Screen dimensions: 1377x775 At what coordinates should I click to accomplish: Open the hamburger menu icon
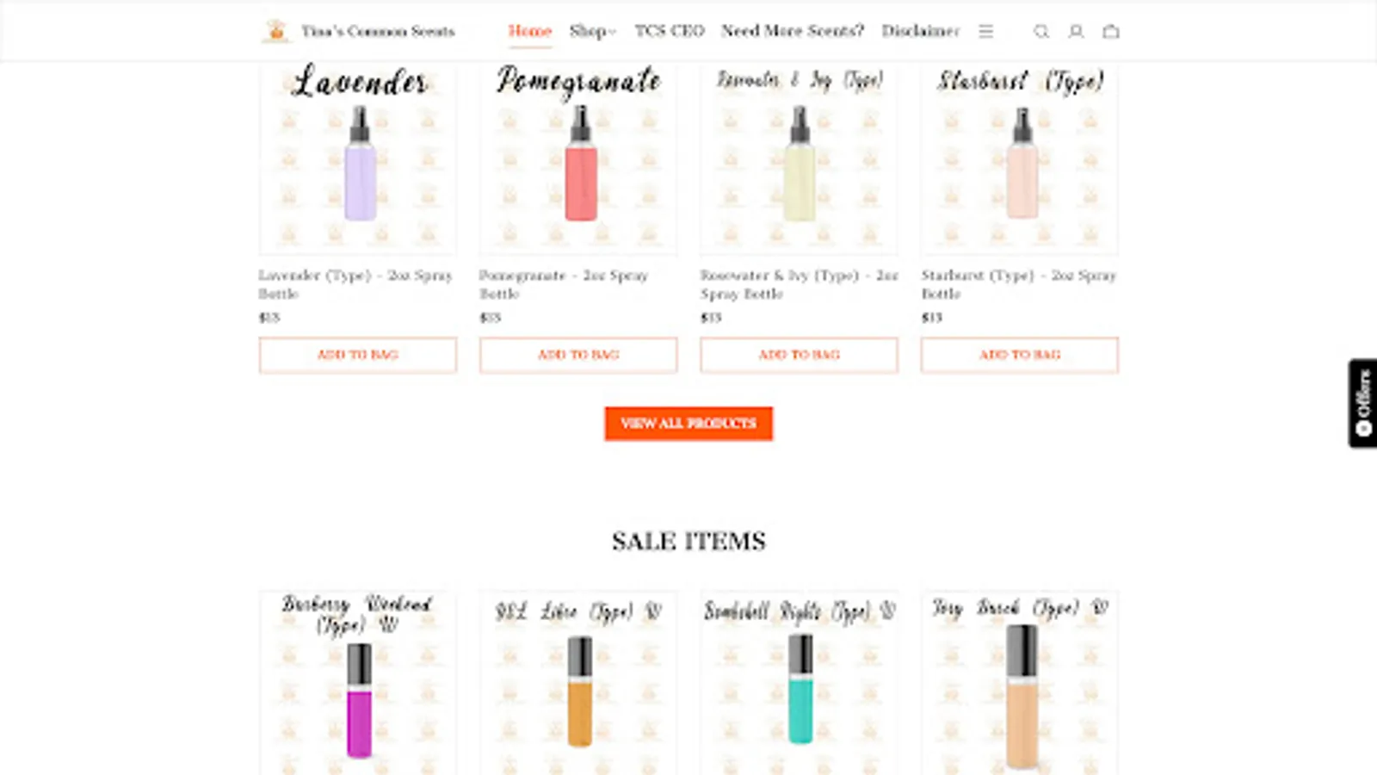(986, 31)
